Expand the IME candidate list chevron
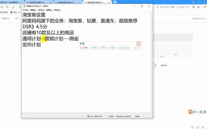The height and width of the screenshot is (129, 207). [139, 48]
